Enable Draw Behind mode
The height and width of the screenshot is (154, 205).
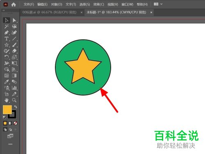point(10,129)
